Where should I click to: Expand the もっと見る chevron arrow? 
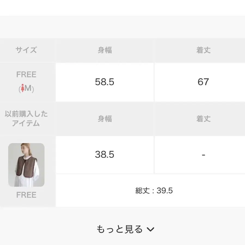point(151,229)
